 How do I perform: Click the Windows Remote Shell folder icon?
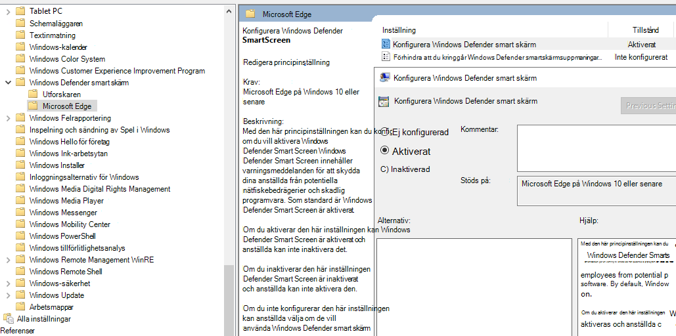pyautogui.click(x=20, y=272)
